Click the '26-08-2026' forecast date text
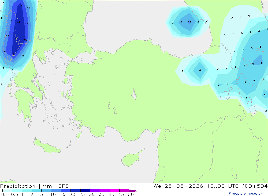268x196 pixels. (x=184, y=186)
